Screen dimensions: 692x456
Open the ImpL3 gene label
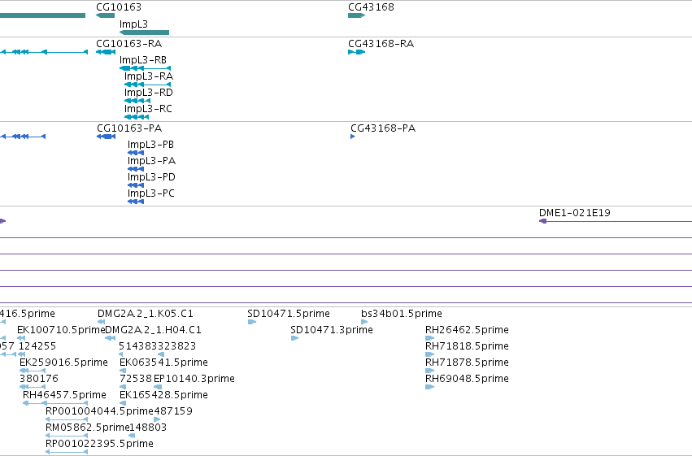point(133,24)
